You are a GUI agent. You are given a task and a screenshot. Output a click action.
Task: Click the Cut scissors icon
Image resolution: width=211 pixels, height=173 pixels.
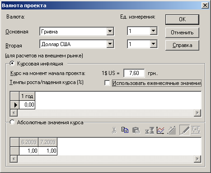(x=114, y=130)
